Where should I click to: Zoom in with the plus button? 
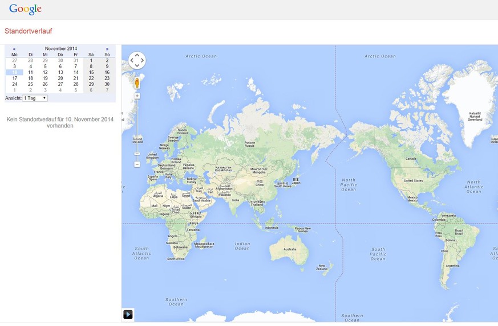[x=137, y=96]
